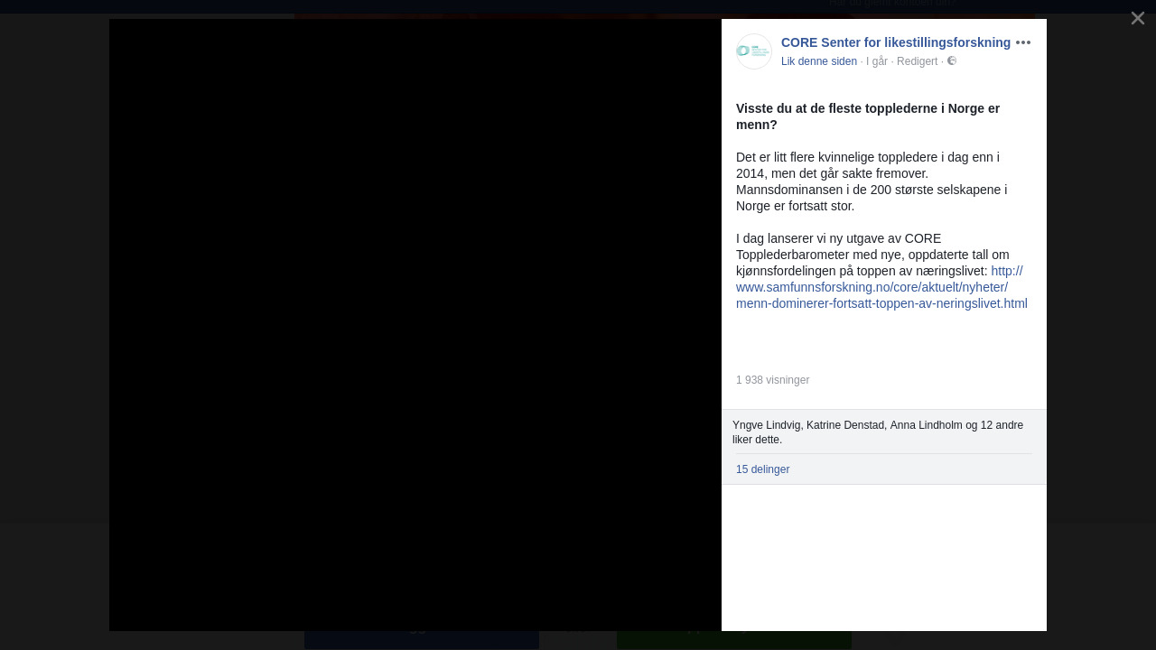
Task: View the '15 delinger' shares list
Action: (762, 469)
